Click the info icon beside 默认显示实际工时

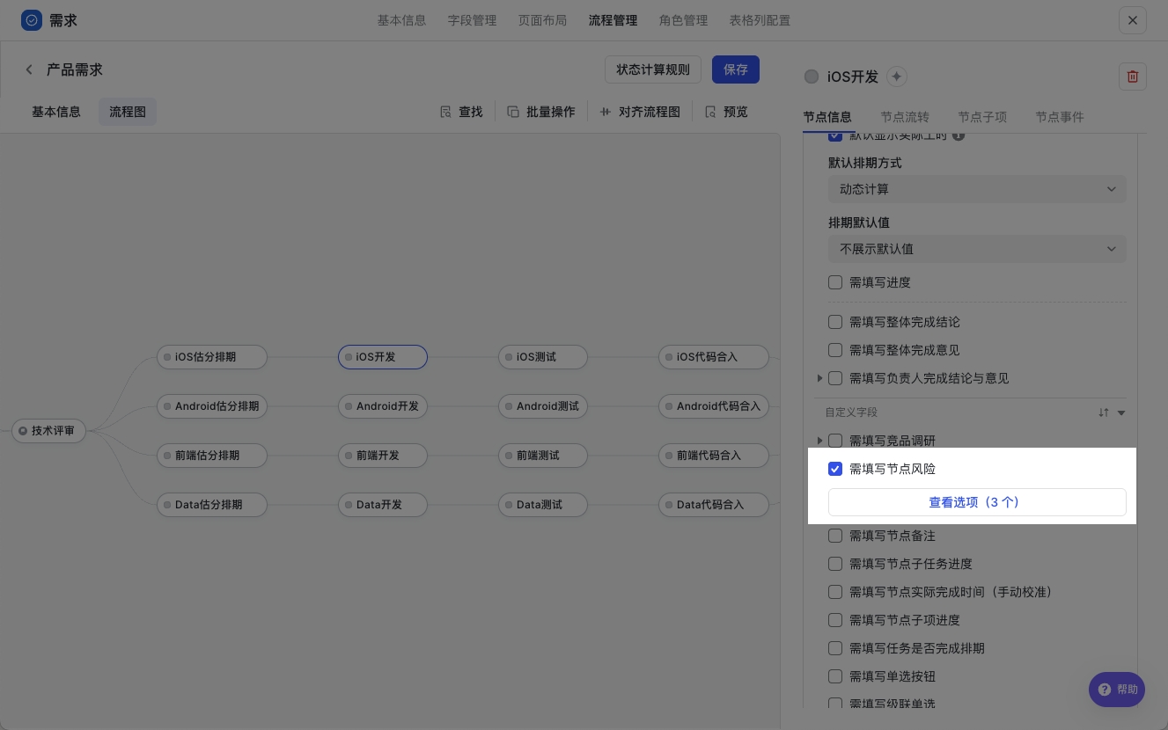tap(959, 135)
